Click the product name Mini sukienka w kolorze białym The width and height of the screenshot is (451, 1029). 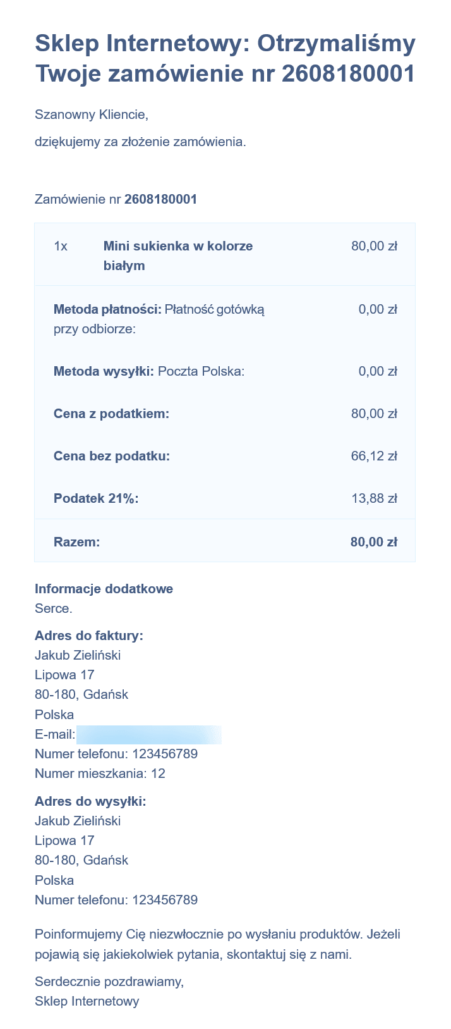coord(178,256)
